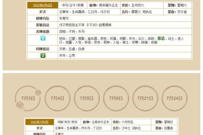Click the highlighted green 修造 link
The image size is (203, 135).
[x=161, y=39]
